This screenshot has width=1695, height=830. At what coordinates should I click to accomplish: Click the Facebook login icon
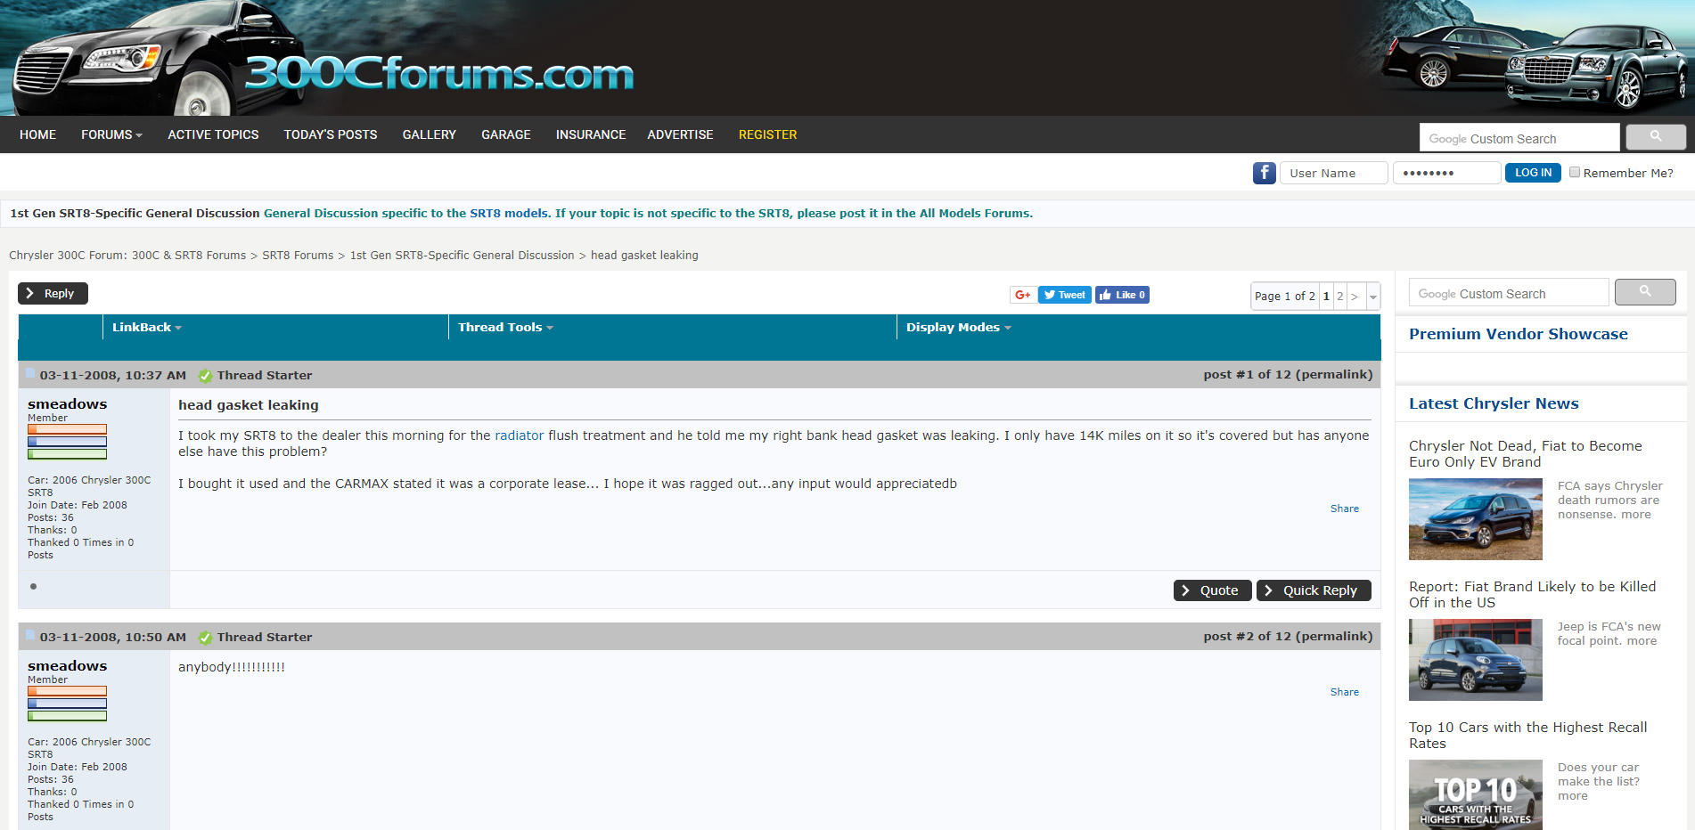point(1264,173)
